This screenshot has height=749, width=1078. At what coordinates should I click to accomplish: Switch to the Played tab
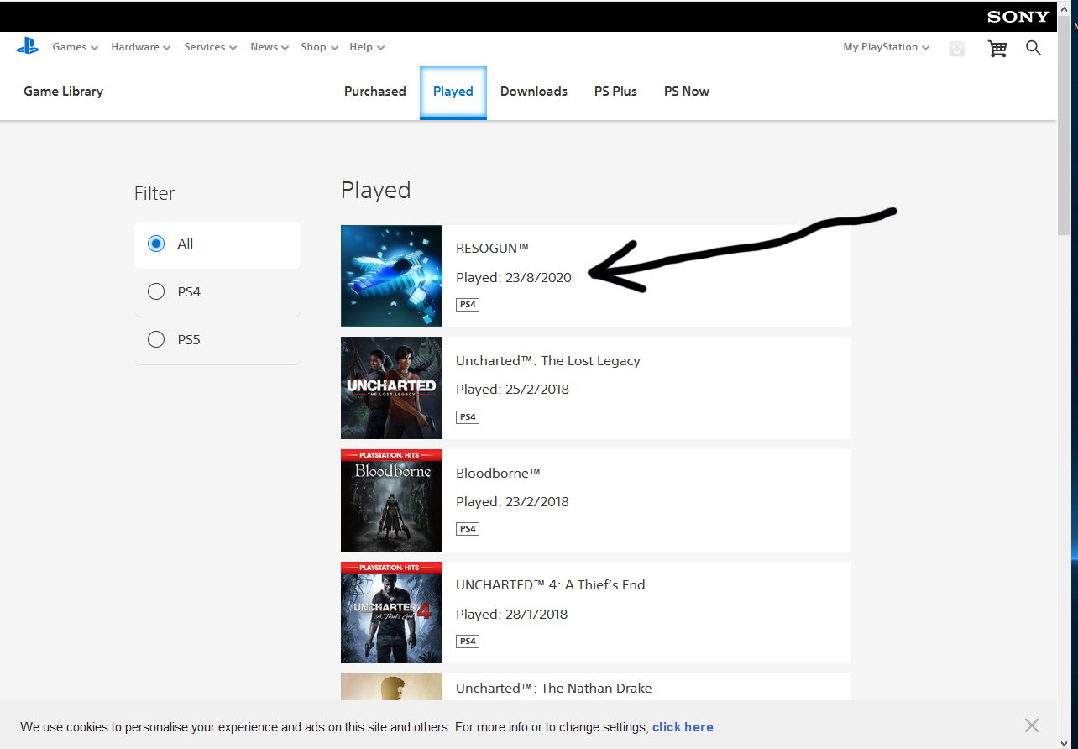[x=453, y=92]
